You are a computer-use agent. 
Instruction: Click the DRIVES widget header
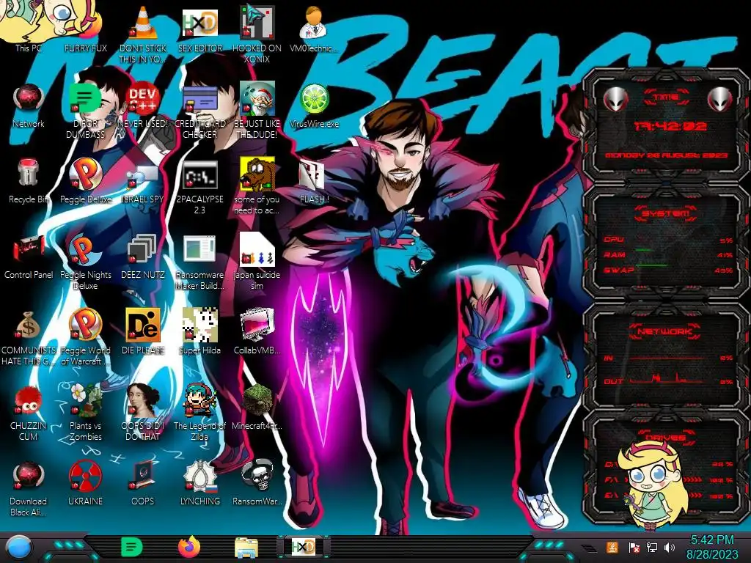click(x=666, y=437)
